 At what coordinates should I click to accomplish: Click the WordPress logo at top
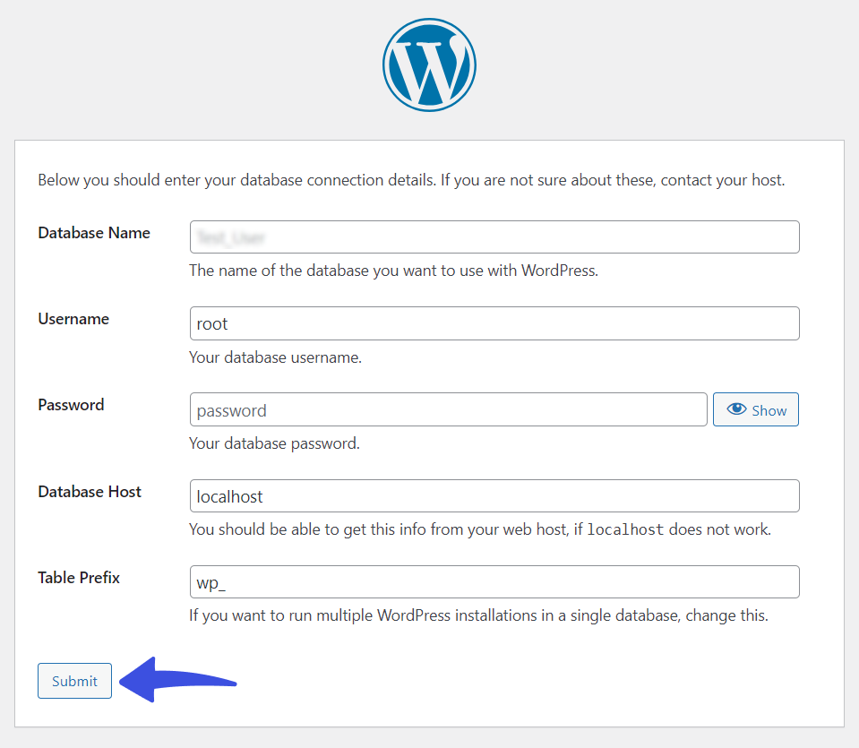point(429,64)
